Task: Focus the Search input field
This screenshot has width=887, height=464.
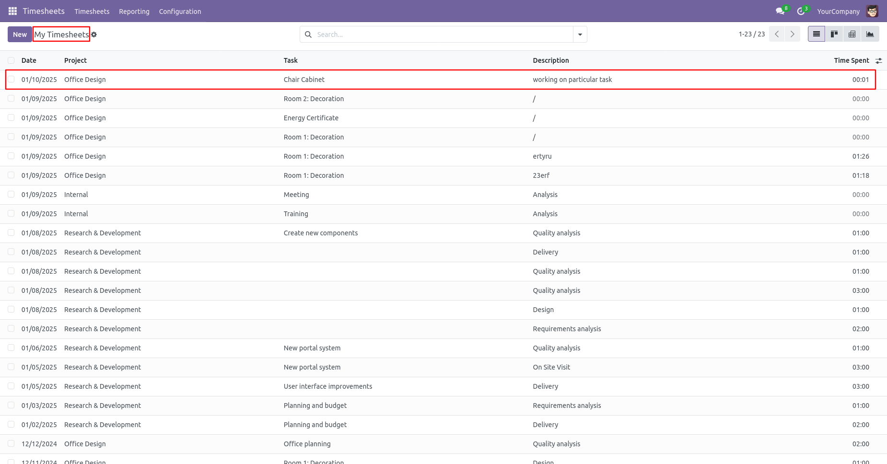Action: [441, 35]
